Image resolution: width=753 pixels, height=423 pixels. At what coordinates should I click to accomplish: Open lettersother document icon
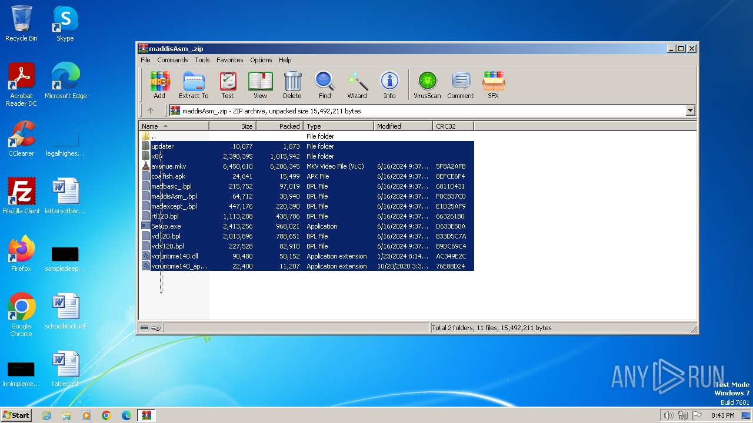[65, 196]
